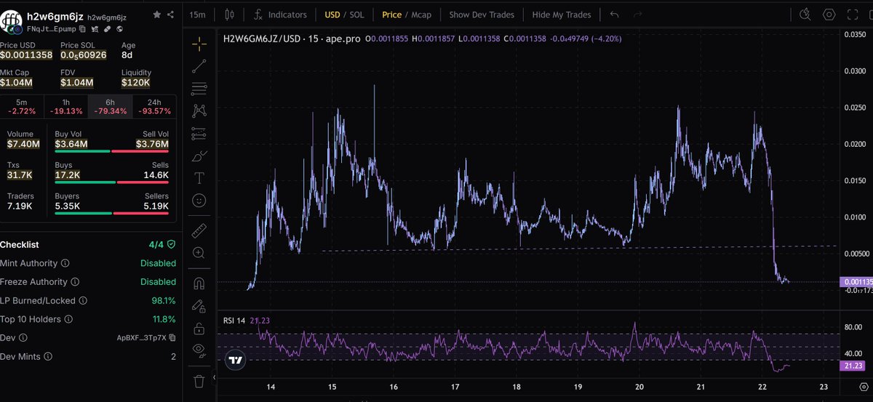Select the 5m change tab

(22, 107)
